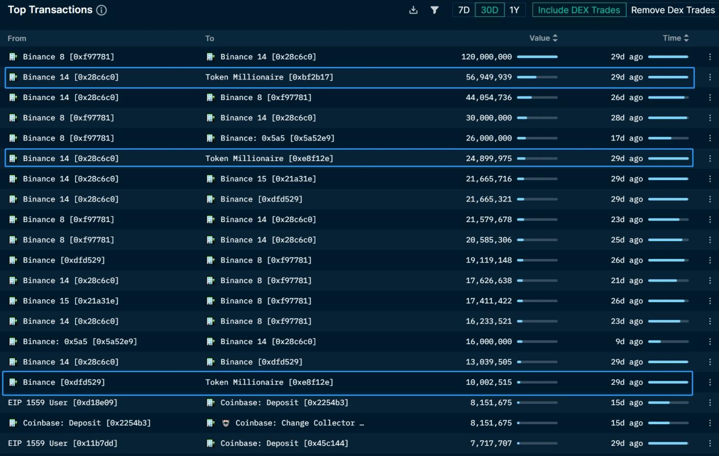Screen dimensions: 719x456
Task: Open the three-dot menu for the 56,949,939 row
Action: pos(710,77)
